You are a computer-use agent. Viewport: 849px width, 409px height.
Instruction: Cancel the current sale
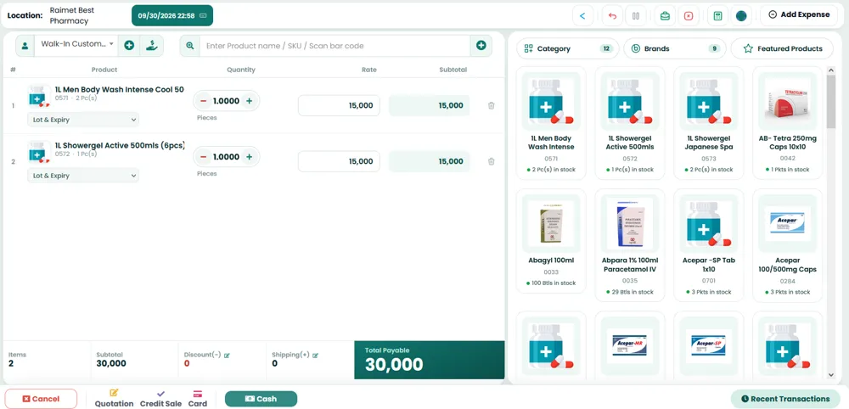coord(41,399)
